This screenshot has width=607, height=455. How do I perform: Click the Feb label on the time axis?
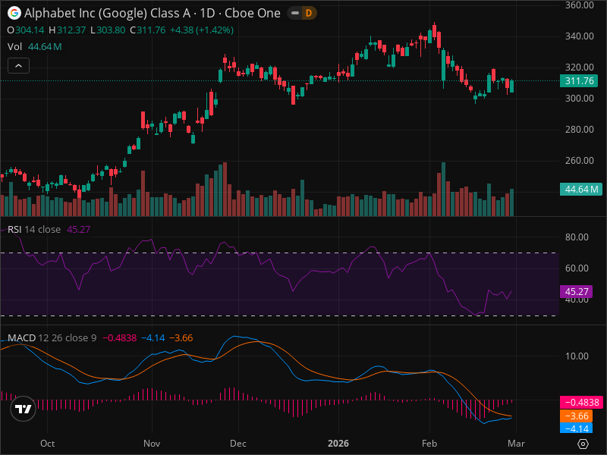pos(429,444)
